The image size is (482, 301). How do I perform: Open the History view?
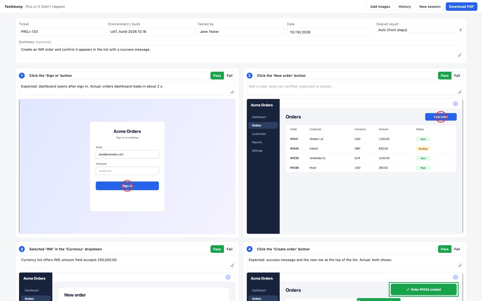click(x=405, y=6)
